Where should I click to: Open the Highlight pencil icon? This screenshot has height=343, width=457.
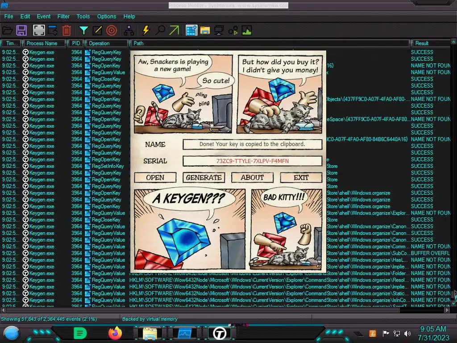[97, 30]
